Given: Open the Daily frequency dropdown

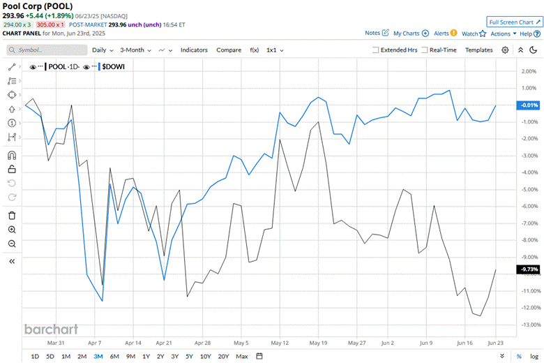Looking at the screenshot, I should [x=103, y=50].
